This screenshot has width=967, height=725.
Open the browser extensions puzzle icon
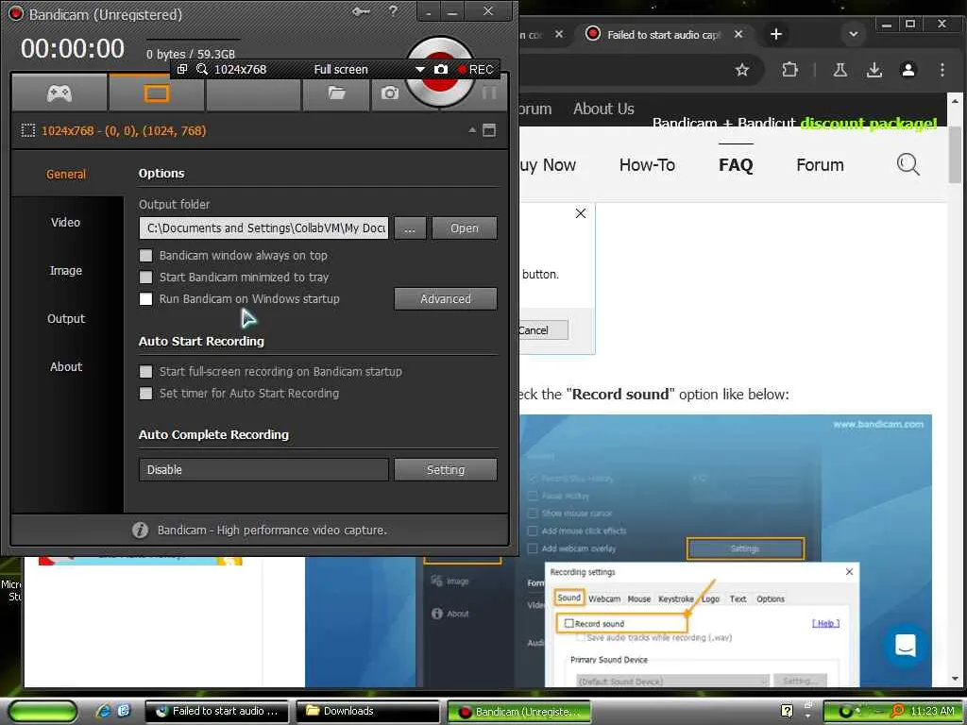(x=789, y=70)
